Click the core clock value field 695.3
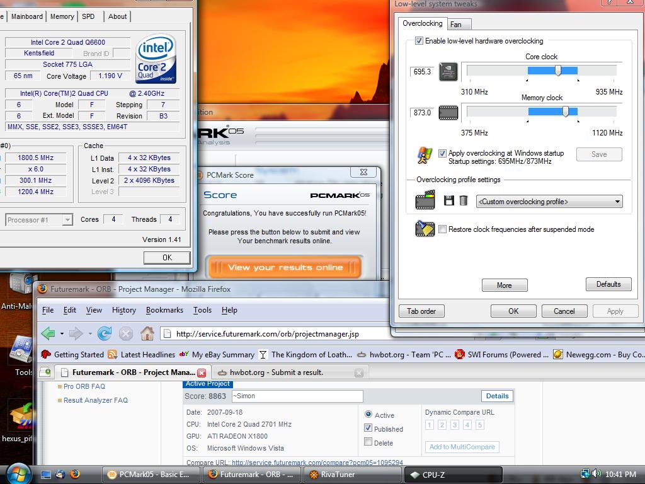645x484 pixels. click(x=421, y=72)
